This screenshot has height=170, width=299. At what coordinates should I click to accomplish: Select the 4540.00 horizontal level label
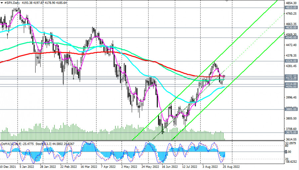(x=291, y=38)
